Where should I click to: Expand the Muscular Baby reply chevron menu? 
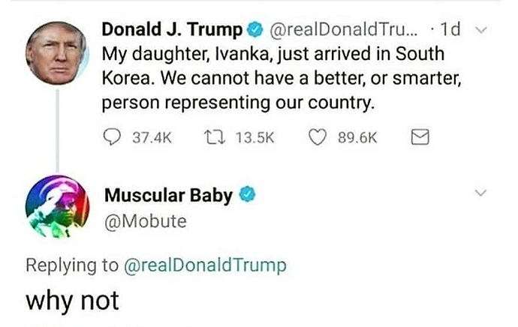pyautogui.click(x=480, y=193)
